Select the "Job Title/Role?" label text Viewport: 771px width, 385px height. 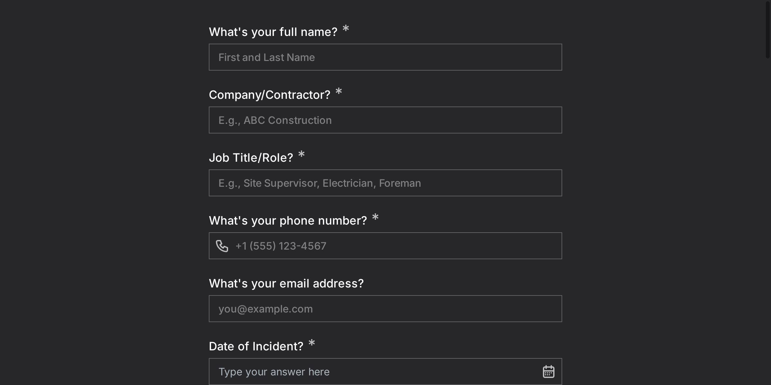pos(251,158)
